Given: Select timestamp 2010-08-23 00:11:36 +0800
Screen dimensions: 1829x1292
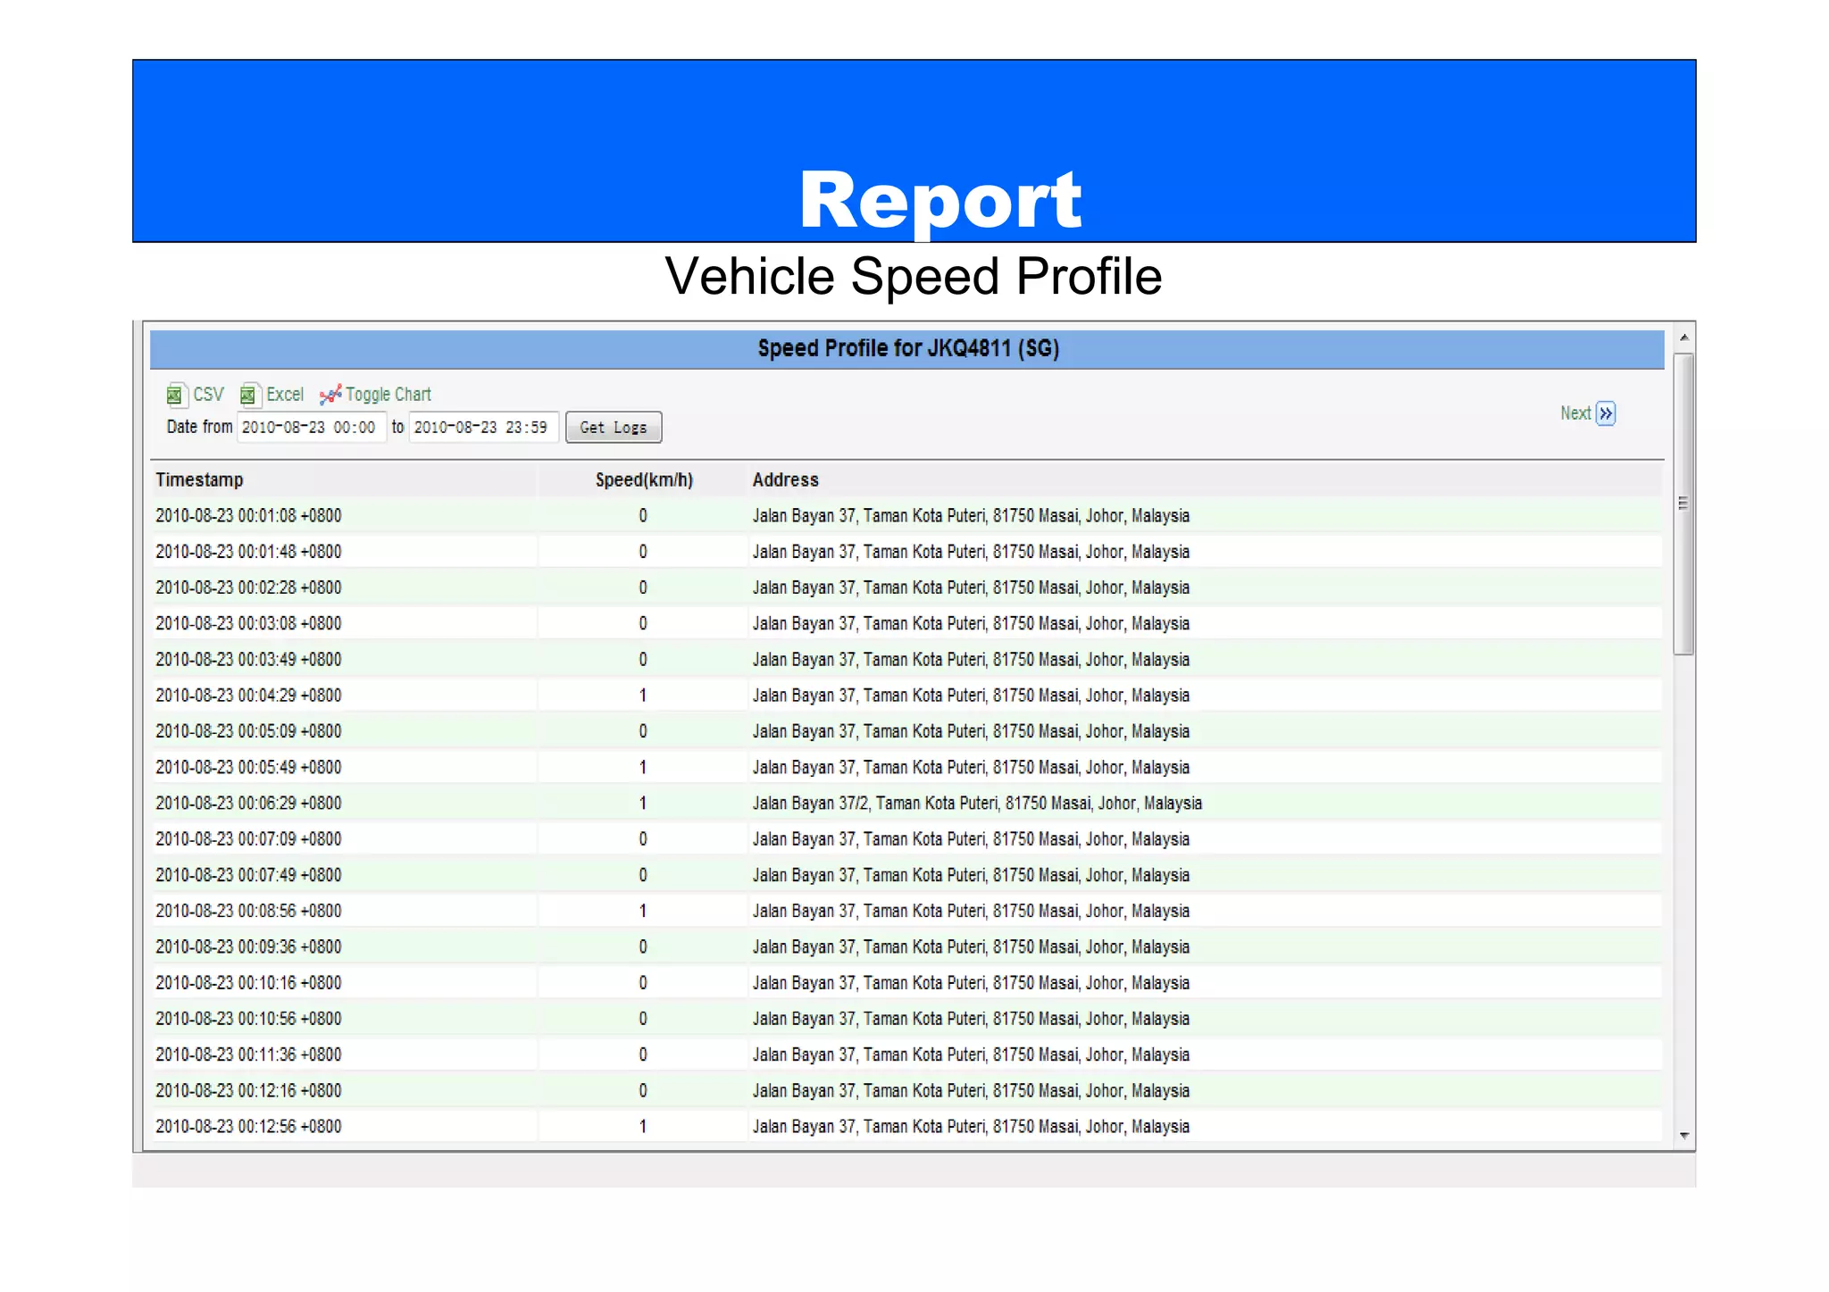Looking at the screenshot, I should (x=248, y=1054).
